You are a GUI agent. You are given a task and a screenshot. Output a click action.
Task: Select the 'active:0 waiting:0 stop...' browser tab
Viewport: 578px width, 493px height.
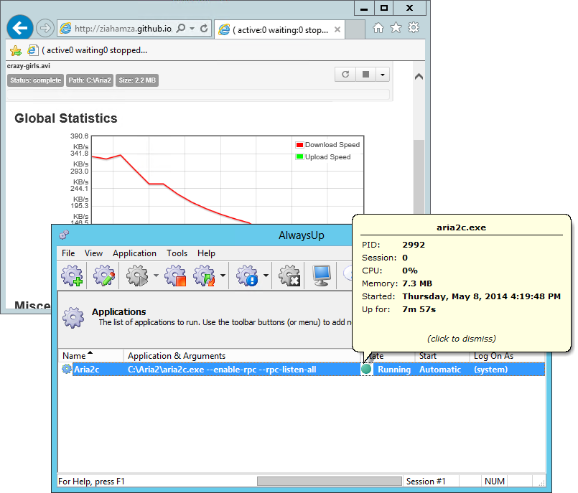click(x=279, y=30)
